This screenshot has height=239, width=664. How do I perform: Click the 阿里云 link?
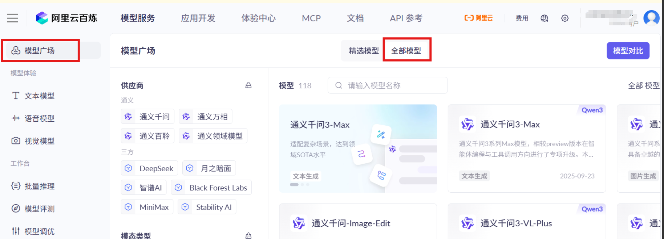[478, 18]
